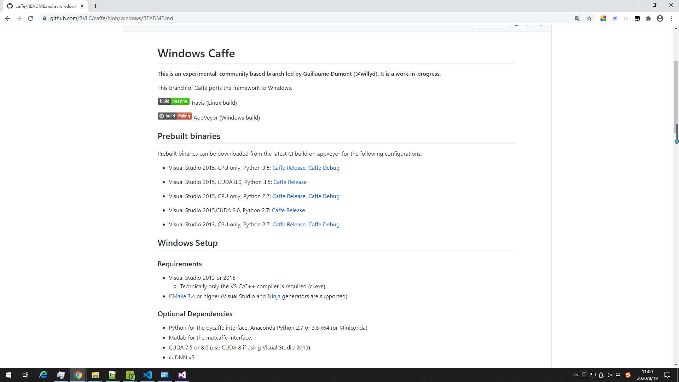Open Notepad++ from the taskbar
This screenshot has height=382, width=679.
click(x=112, y=375)
